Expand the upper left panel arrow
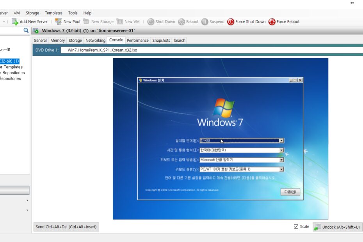The image size is (363, 242). 27,200
